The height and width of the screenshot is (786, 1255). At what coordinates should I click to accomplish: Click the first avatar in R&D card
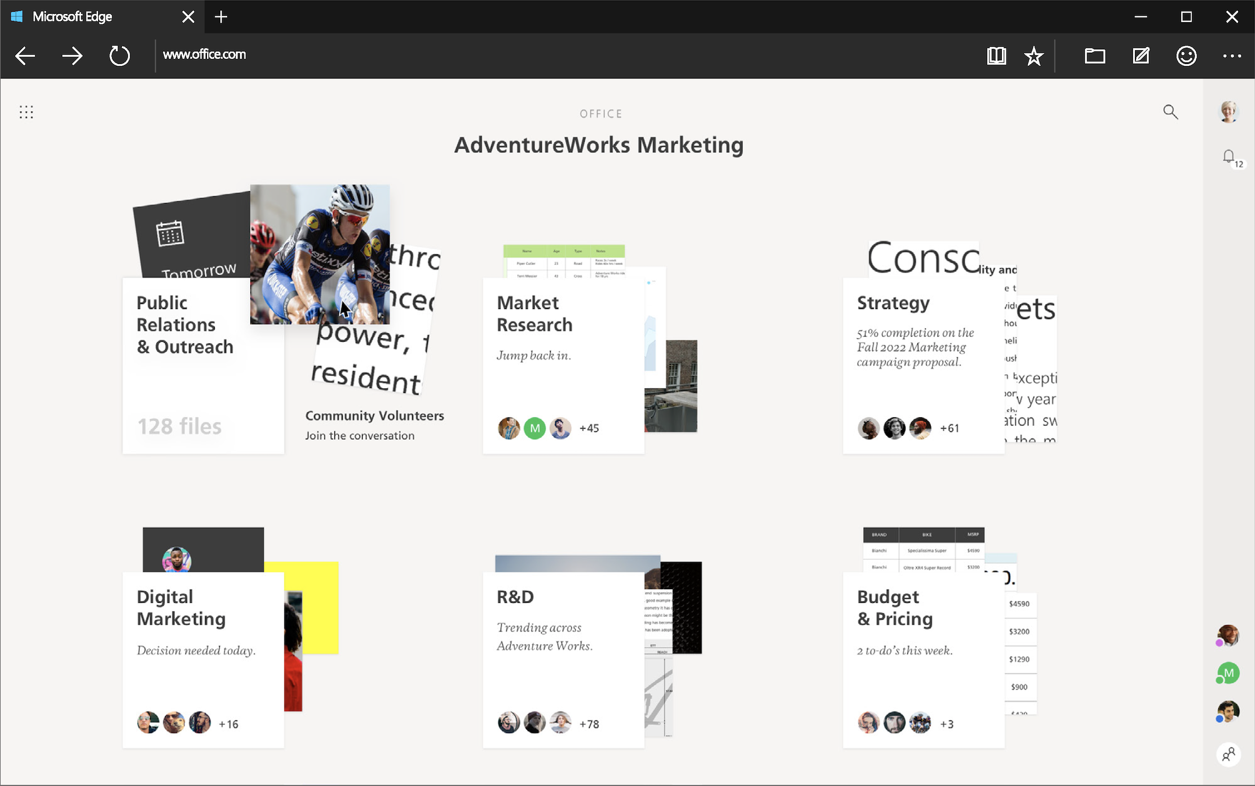[508, 722]
